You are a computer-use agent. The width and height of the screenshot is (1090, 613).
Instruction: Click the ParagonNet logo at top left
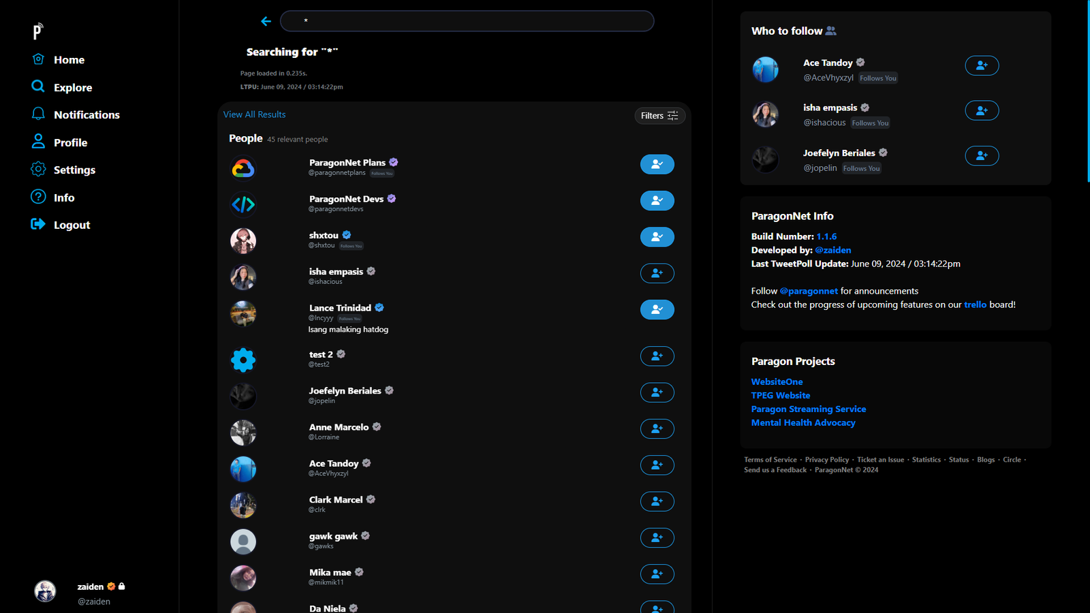pos(38,31)
